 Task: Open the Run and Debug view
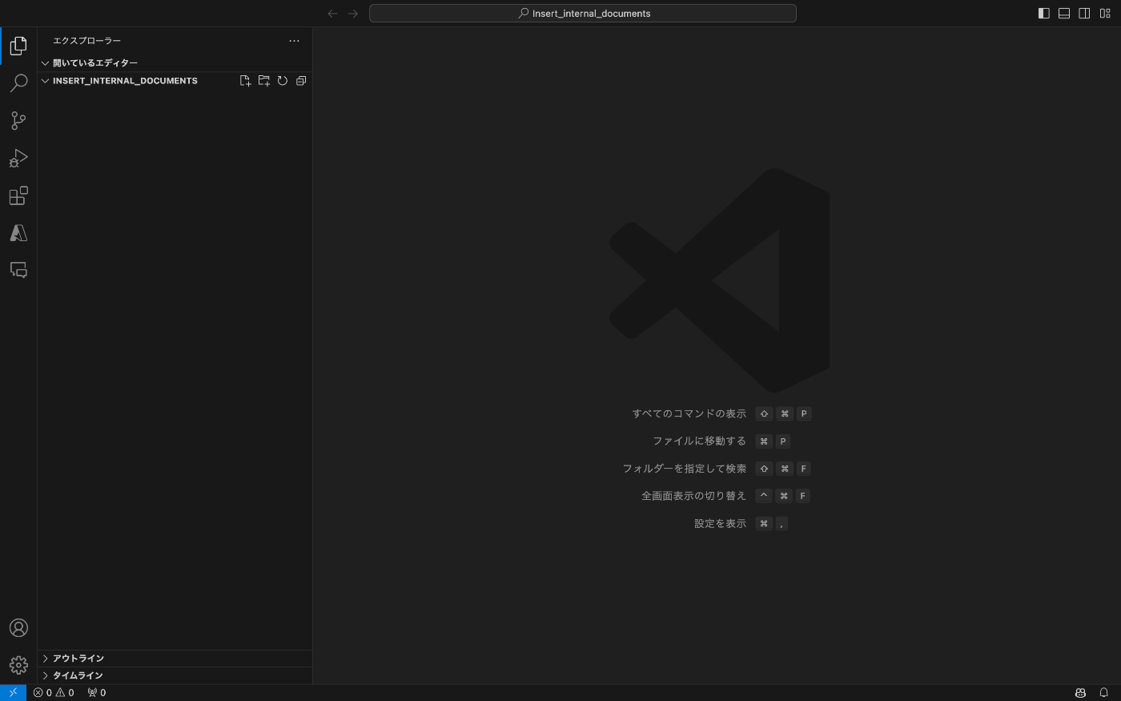[18, 158]
